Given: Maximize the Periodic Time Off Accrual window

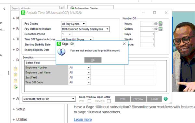Looking at the screenshot, I should tap(154, 13).
